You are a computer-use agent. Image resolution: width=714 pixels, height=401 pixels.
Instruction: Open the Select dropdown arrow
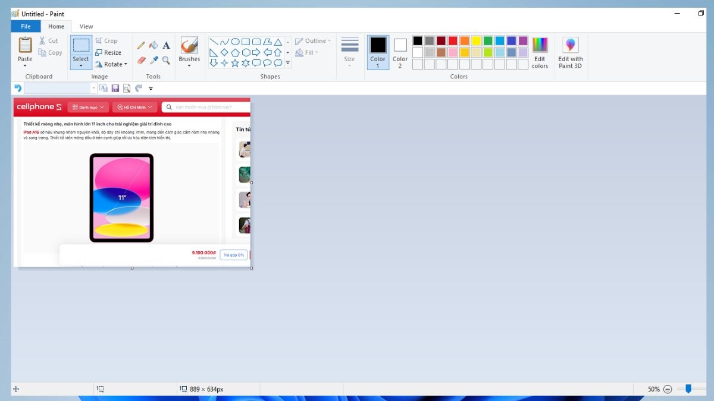pyautogui.click(x=81, y=65)
